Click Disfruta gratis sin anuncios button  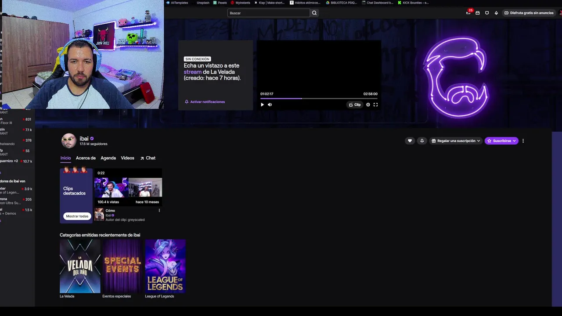click(x=529, y=13)
